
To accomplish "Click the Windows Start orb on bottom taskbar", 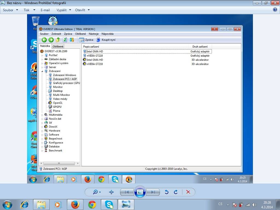I will click(x=7, y=205).
